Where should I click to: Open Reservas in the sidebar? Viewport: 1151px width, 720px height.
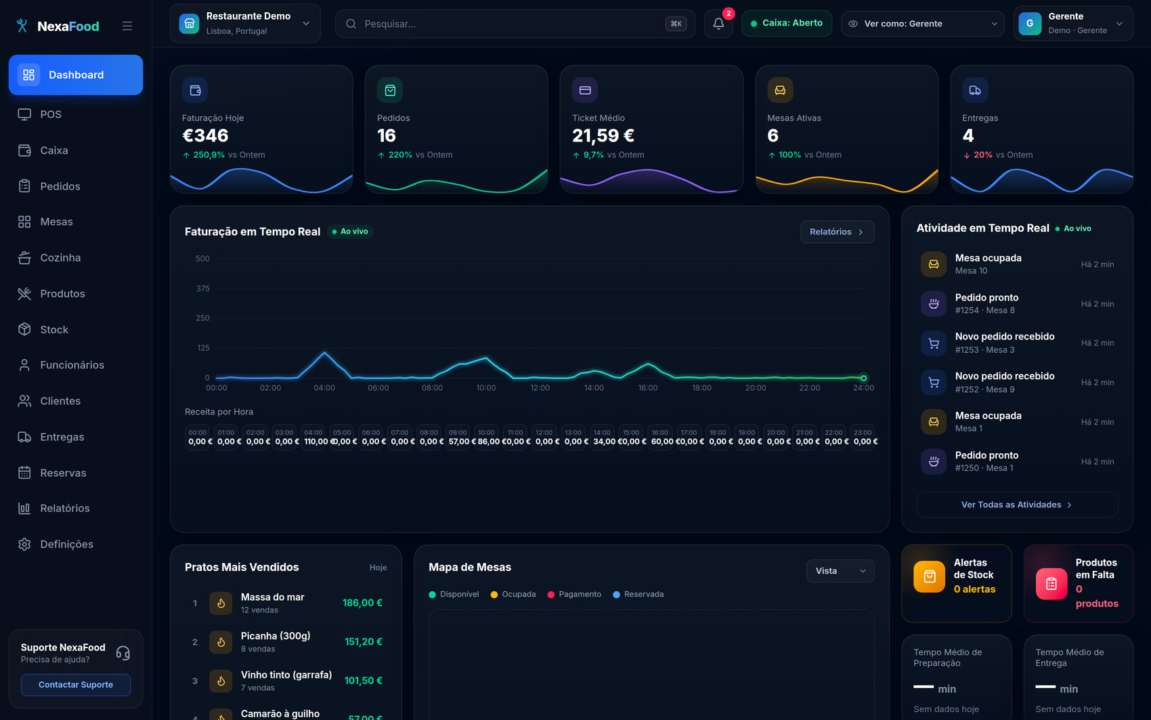[x=76, y=473]
